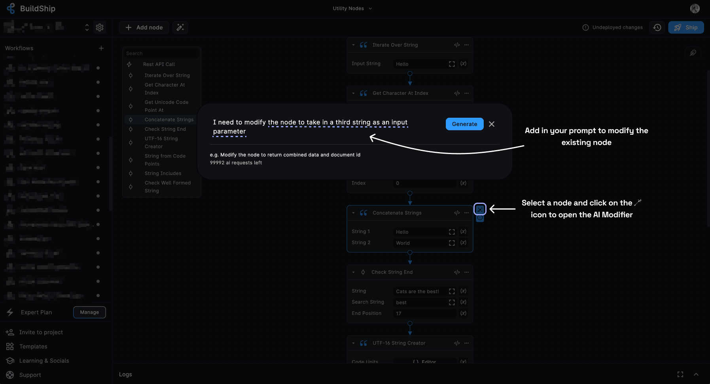710x384 pixels.
Task: Open the code editor on Concatenate Strings node
Action: click(x=456, y=213)
